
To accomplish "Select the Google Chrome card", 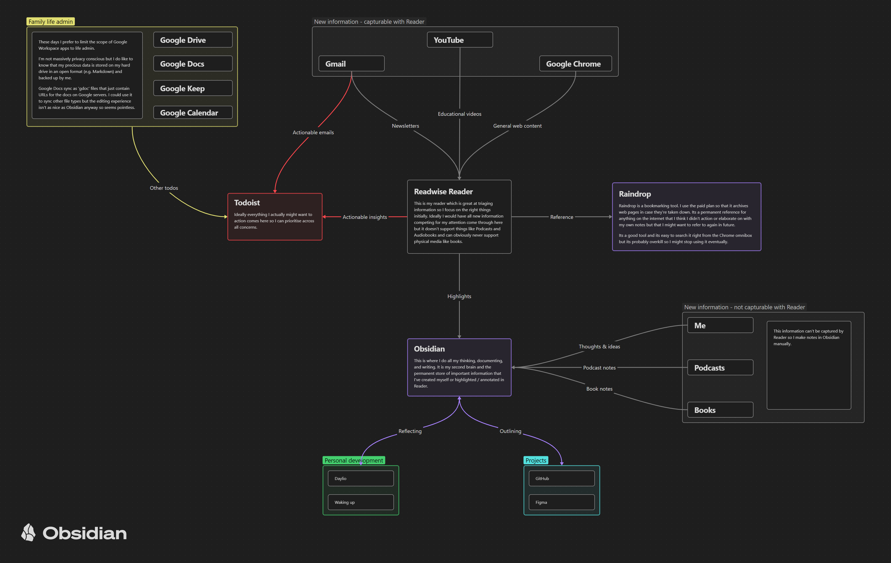I will pyautogui.click(x=575, y=64).
